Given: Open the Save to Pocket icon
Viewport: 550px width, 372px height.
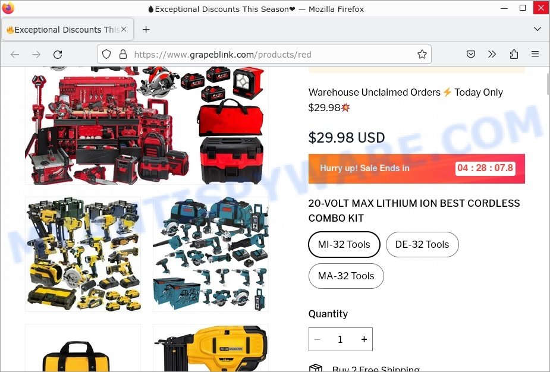Looking at the screenshot, I should (471, 54).
